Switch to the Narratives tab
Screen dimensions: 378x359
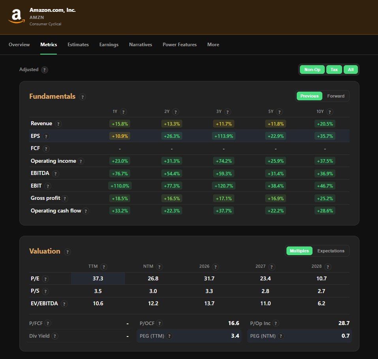[140, 45]
